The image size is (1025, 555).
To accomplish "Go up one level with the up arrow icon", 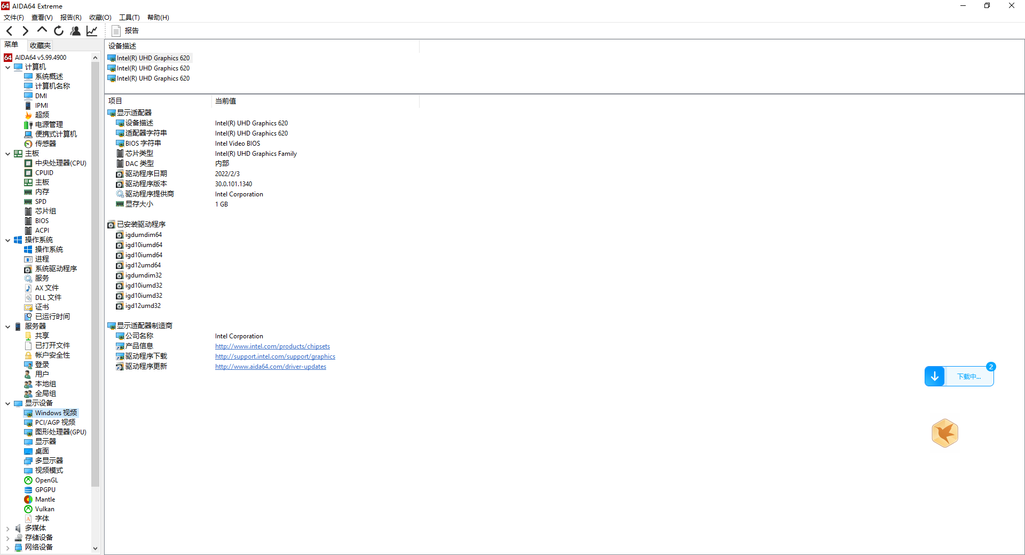I will coord(42,30).
